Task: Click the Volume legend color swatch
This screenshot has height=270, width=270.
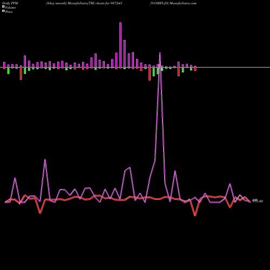Action: 3,6
